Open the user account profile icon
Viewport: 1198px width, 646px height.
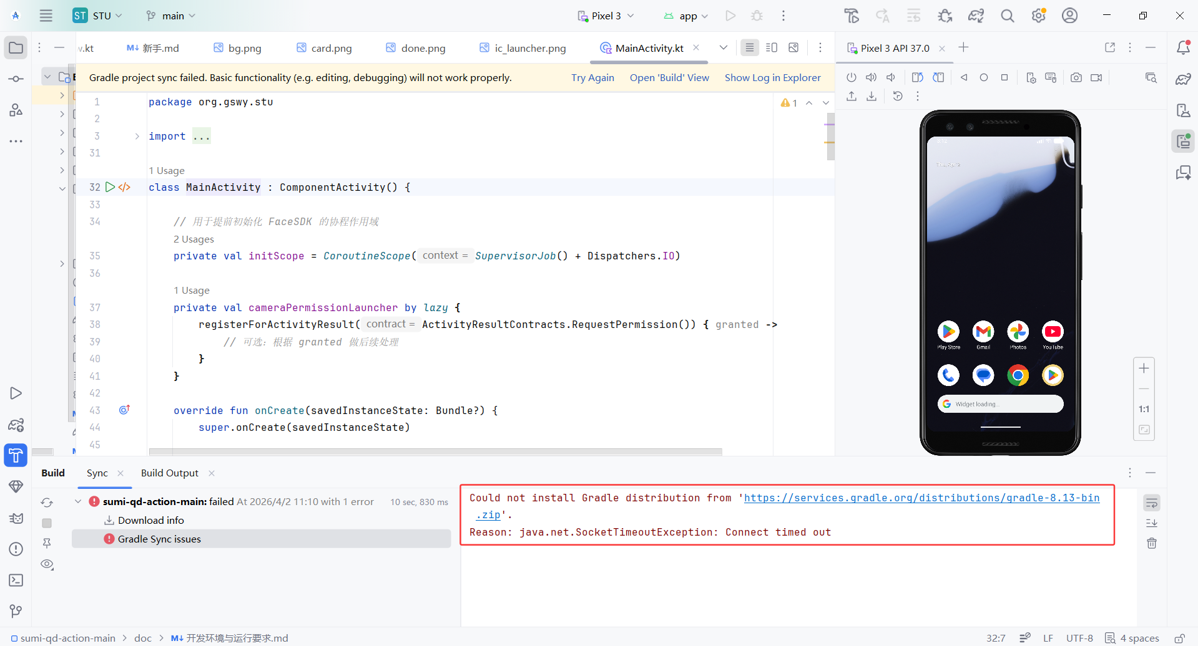tap(1070, 16)
